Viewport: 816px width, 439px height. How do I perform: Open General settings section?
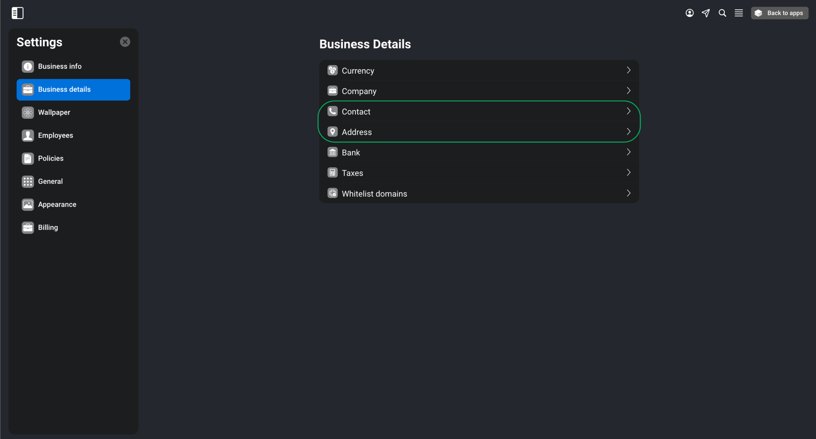pos(73,182)
